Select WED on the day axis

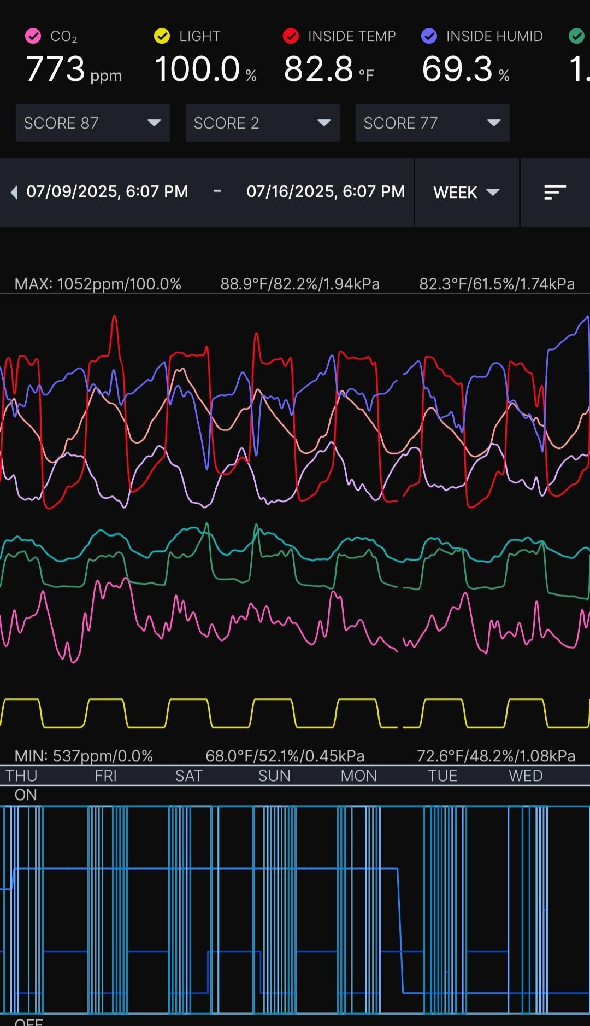(526, 776)
